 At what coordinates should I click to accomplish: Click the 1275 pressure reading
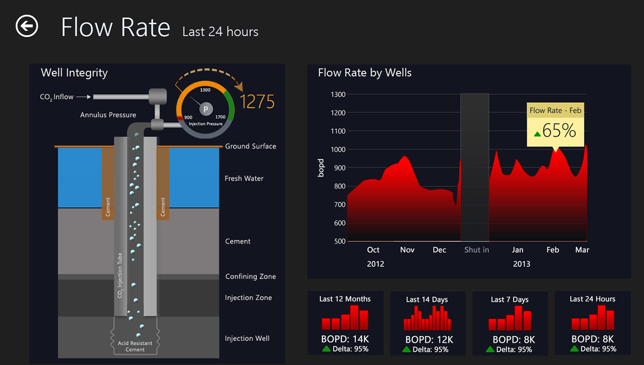258,102
